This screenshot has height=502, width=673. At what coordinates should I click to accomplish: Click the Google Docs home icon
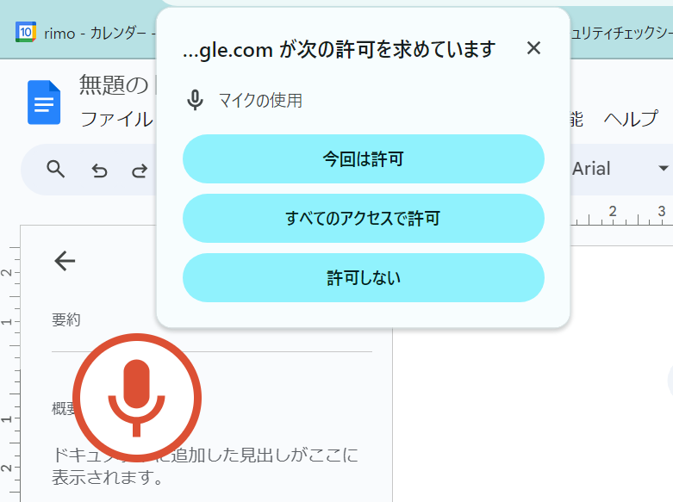tap(44, 102)
